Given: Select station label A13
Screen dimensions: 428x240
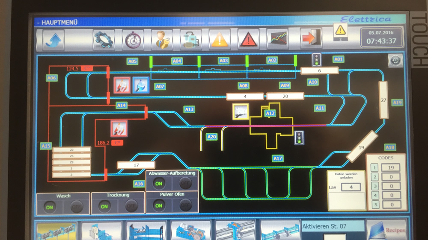Looking at the screenshot, I should point(189,109).
